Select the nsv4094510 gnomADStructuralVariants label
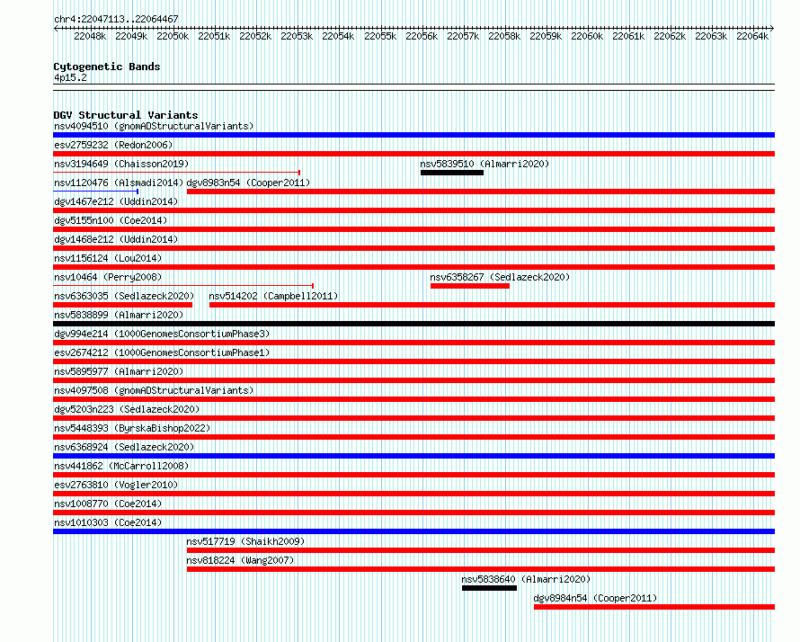The width and height of the screenshot is (800, 642). coord(154,126)
